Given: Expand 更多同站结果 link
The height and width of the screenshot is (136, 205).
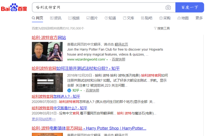Looking at the screenshot, I should coord(44,119).
